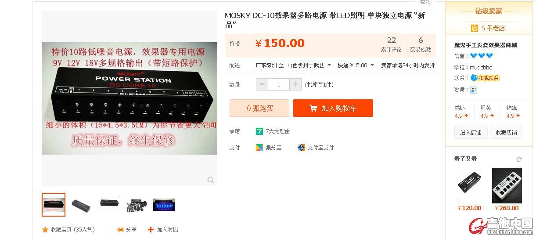Viewport: 536px width, 239px height.
Task: Select the blue LED lit thumbnail image
Action: click(164, 205)
